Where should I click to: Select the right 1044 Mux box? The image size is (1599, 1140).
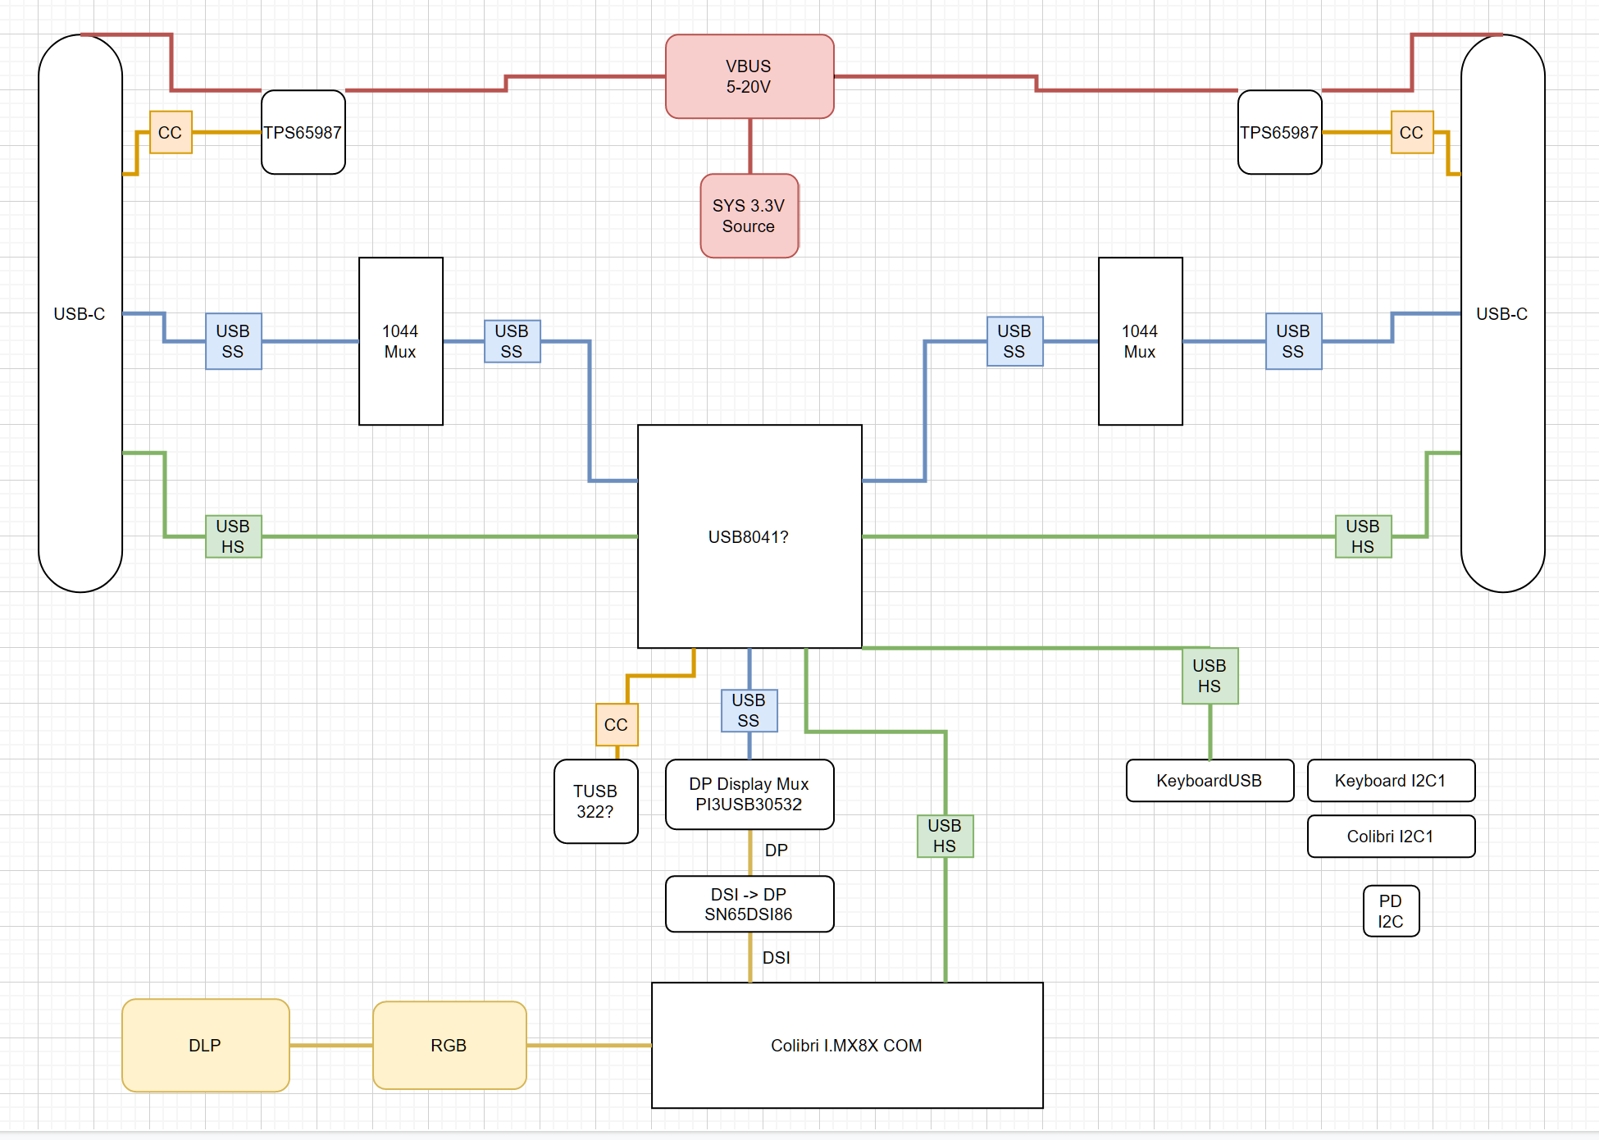[1141, 341]
